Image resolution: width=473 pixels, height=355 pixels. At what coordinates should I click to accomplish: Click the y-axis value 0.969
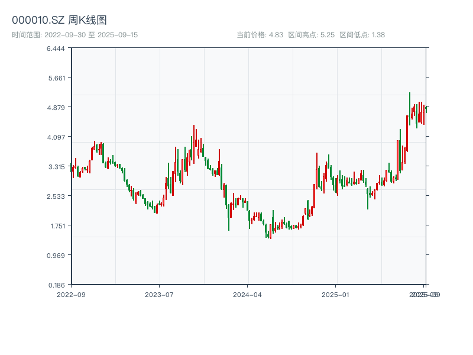click(56, 256)
